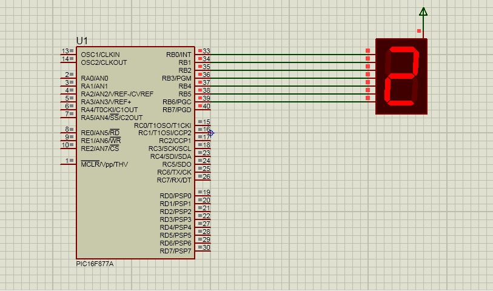The image size is (493, 291).
Task: Click the RE1/AN6/WR pin label
Action: point(101,141)
